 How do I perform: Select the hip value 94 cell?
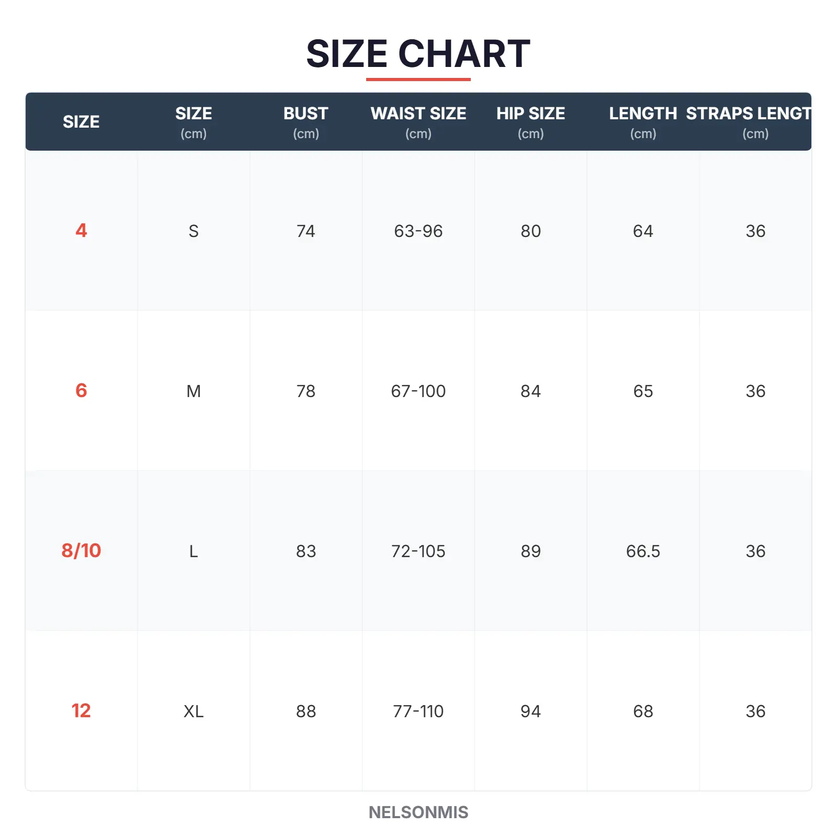point(530,711)
